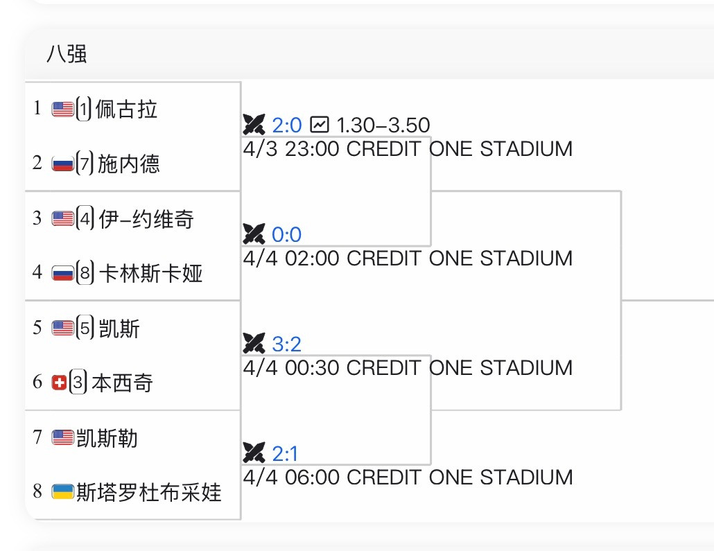Open the 0:0 match score link
This screenshot has height=551, width=714.
287,235
